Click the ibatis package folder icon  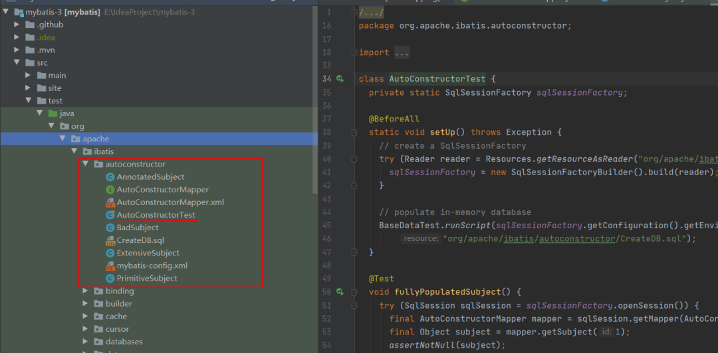coord(87,151)
